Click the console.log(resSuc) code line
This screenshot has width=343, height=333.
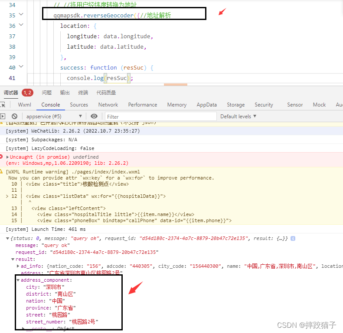pyautogui.click(x=100, y=78)
